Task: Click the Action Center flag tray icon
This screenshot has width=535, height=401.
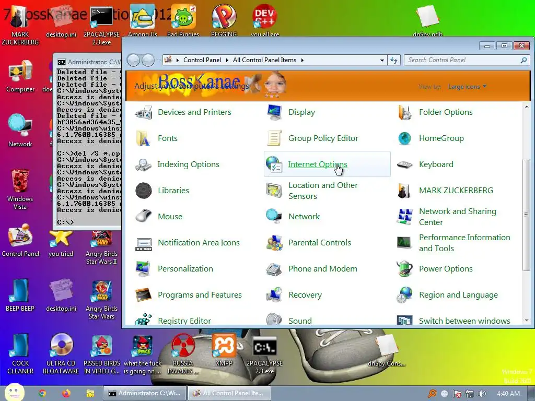Action: [457, 394]
